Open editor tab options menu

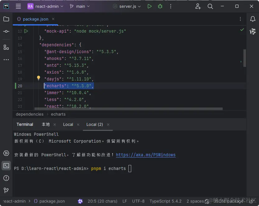[240, 19]
